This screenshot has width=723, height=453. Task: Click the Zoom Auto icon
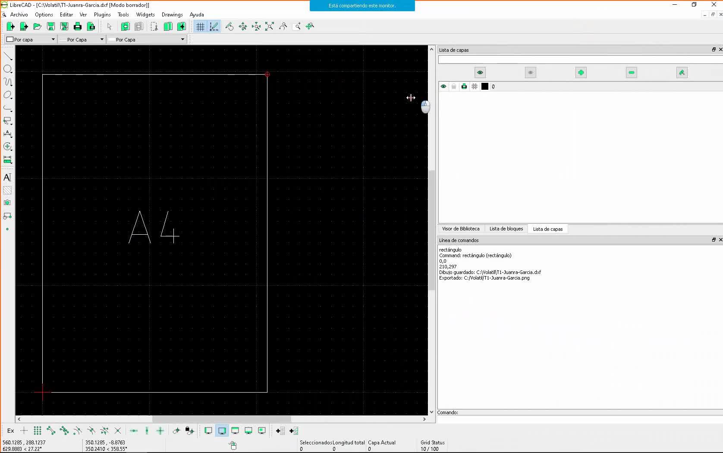(x=270, y=27)
